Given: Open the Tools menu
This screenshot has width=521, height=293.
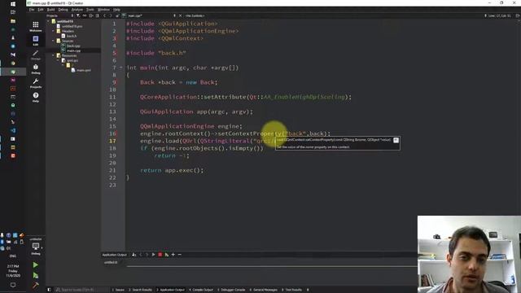Looking at the screenshot, I should [x=90, y=10].
